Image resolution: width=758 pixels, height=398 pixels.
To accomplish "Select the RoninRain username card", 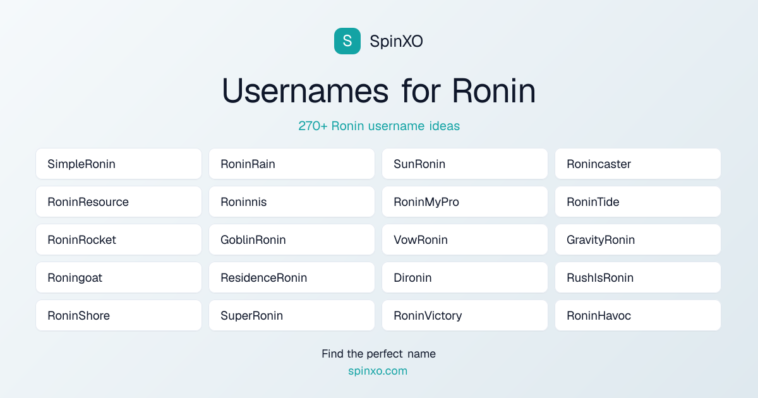I will pos(292,164).
